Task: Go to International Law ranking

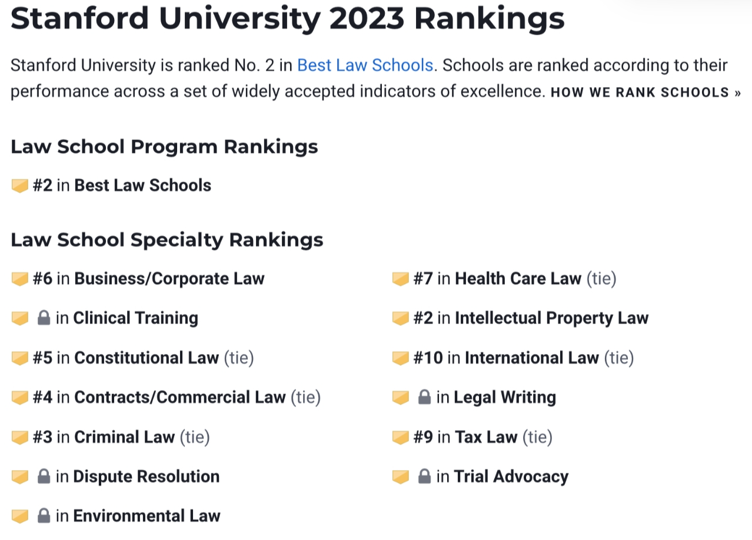Action: (x=531, y=358)
